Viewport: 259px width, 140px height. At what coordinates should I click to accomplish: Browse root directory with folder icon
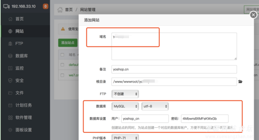point(240,82)
